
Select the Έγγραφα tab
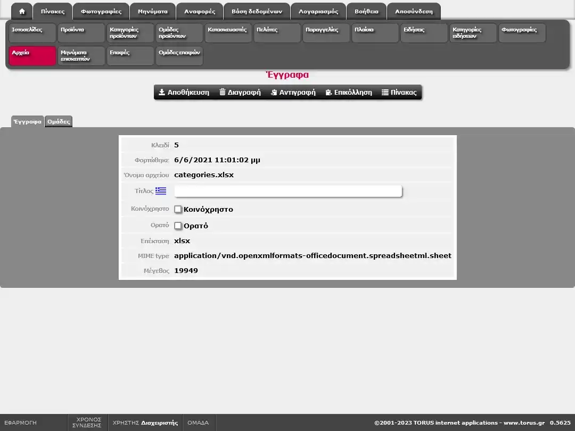coord(27,121)
